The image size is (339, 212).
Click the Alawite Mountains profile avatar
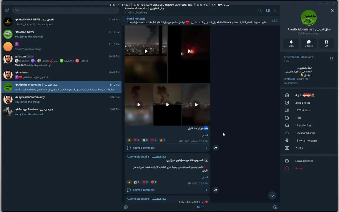(308, 18)
